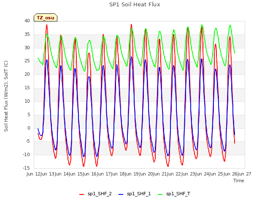The height and width of the screenshot is (202, 270).
Task: Click the Jun 13 x-axis tick label
Action: pos(48,174)
